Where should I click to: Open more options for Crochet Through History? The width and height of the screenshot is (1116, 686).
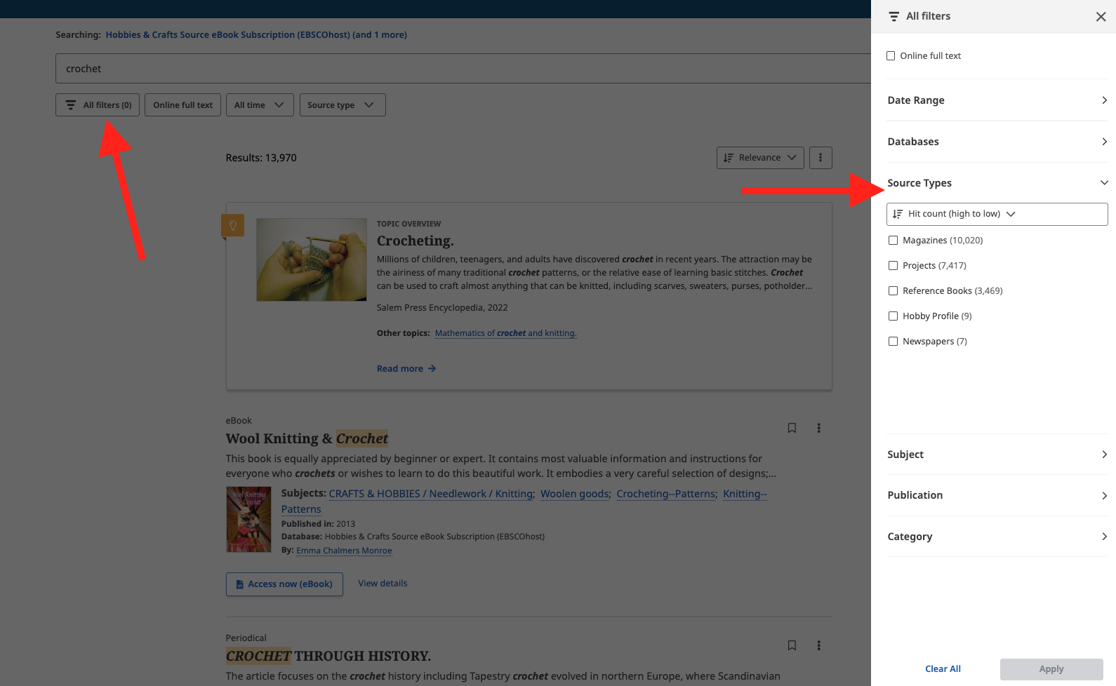818,645
